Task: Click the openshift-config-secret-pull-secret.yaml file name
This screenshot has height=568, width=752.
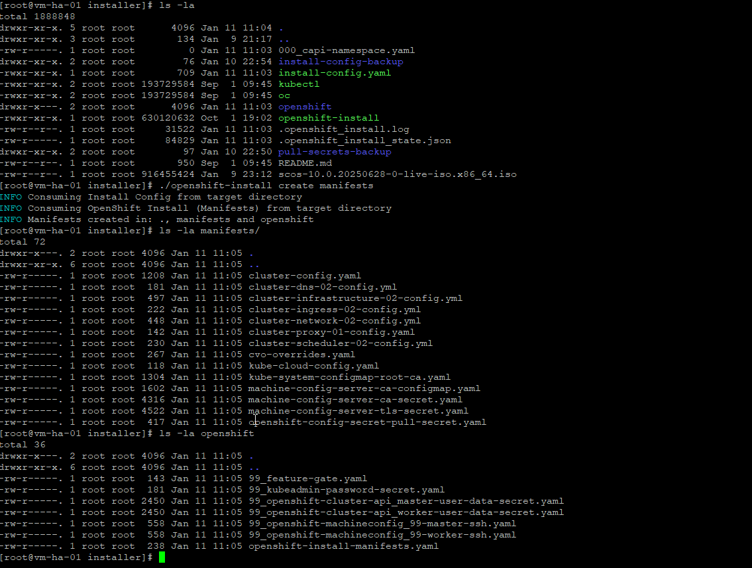Action: tap(367, 422)
